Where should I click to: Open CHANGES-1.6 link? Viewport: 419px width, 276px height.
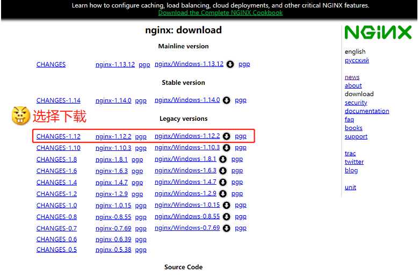pyautogui.click(x=56, y=171)
